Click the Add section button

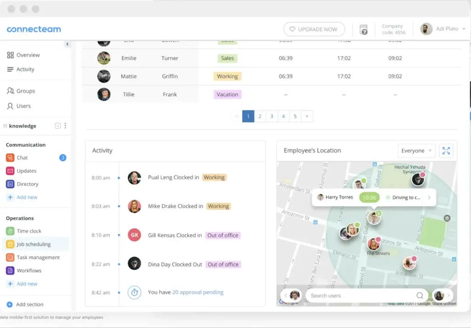point(25,305)
